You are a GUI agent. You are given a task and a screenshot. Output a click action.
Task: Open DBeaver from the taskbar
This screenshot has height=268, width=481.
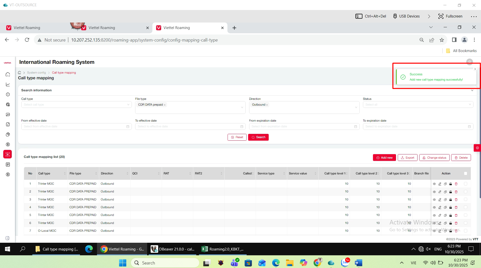pyautogui.click(x=173, y=249)
